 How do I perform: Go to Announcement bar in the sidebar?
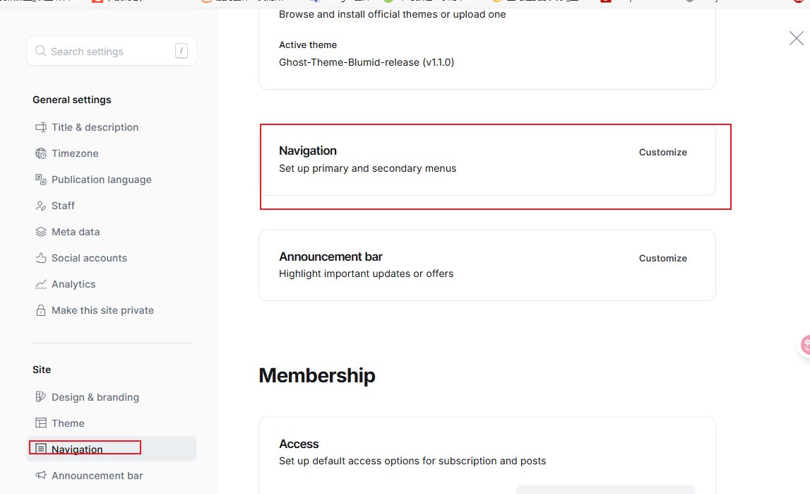pos(97,476)
